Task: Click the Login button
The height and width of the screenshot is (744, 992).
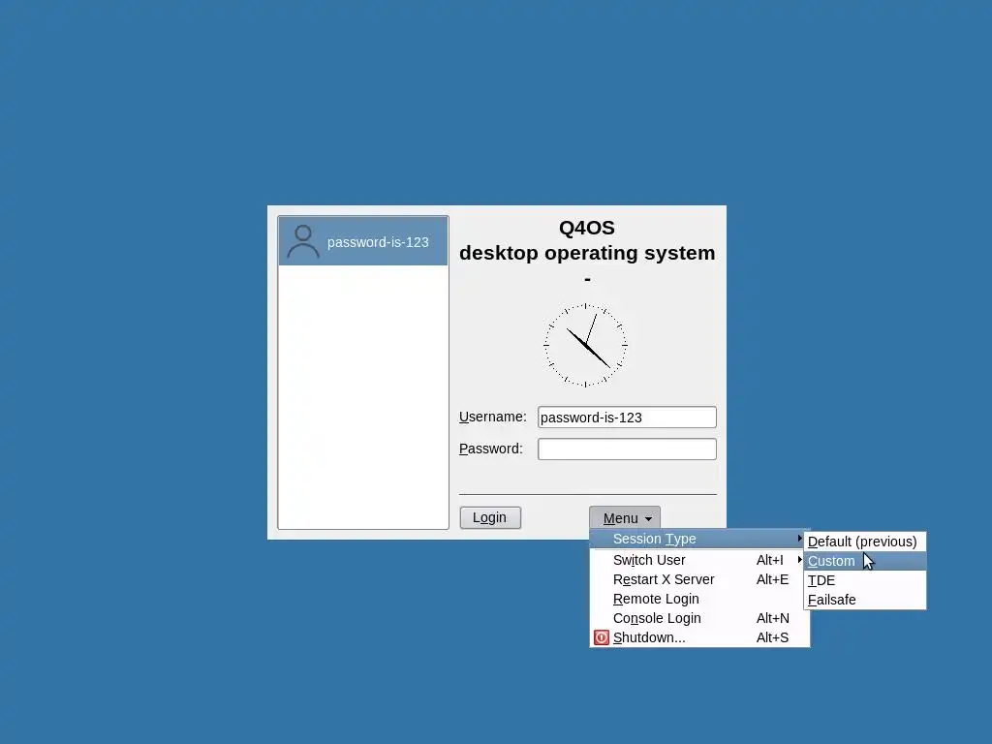Action: 490,517
